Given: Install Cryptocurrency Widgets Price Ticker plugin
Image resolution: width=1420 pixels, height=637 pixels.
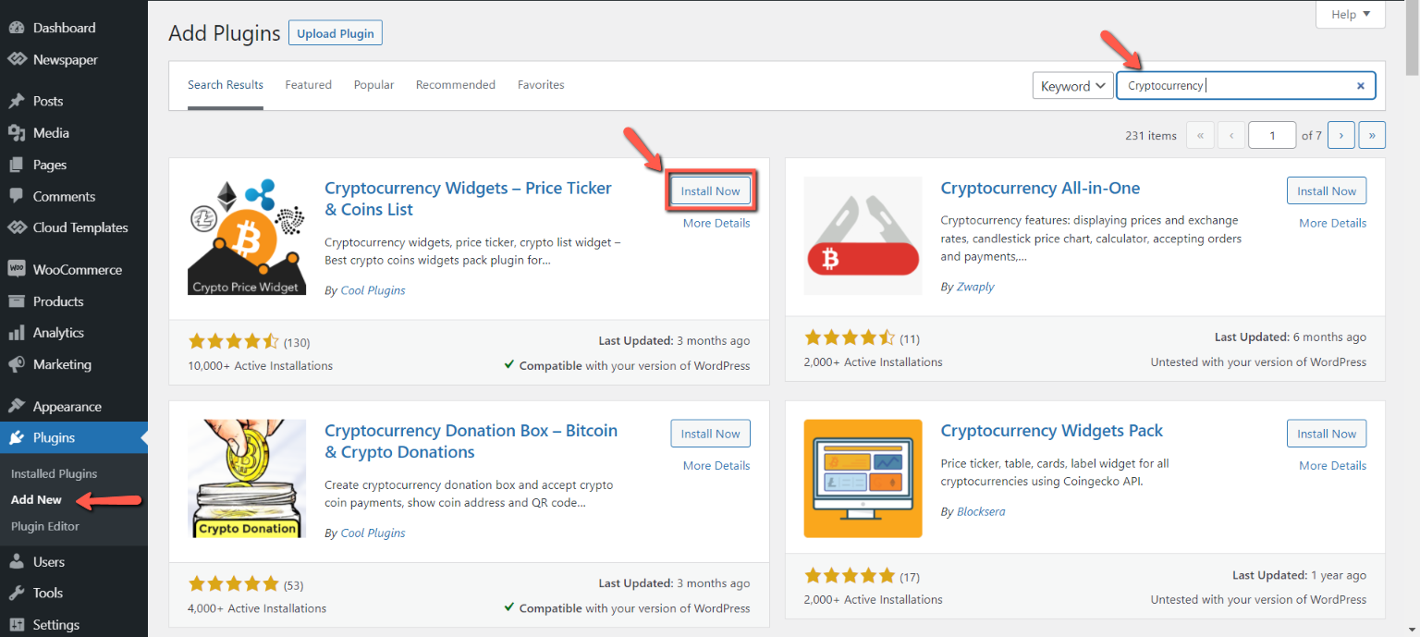Looking at the screenshot, I should 711,190.
